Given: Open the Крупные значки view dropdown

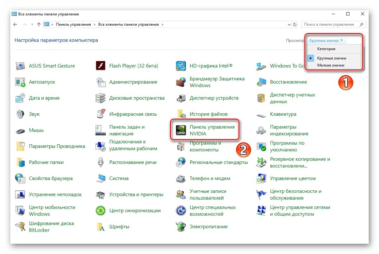Looking at the screenshot, I should coord(326,41).
